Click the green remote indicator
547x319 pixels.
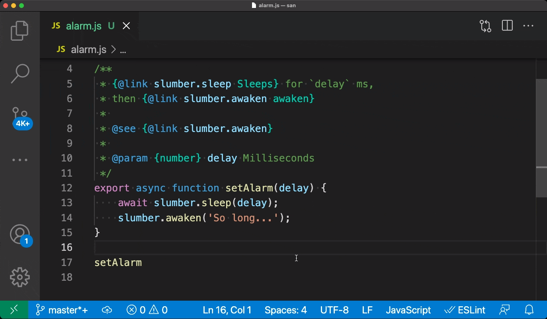coord(14,310)
